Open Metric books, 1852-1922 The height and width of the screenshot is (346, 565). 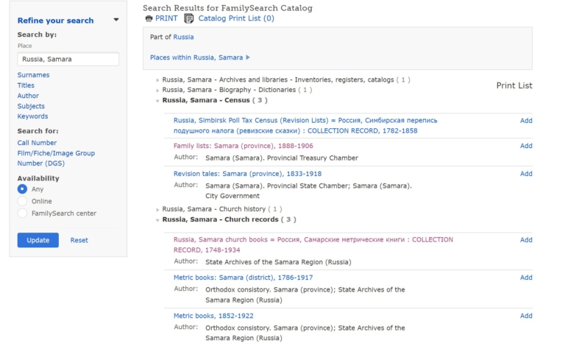pos(213,316)
